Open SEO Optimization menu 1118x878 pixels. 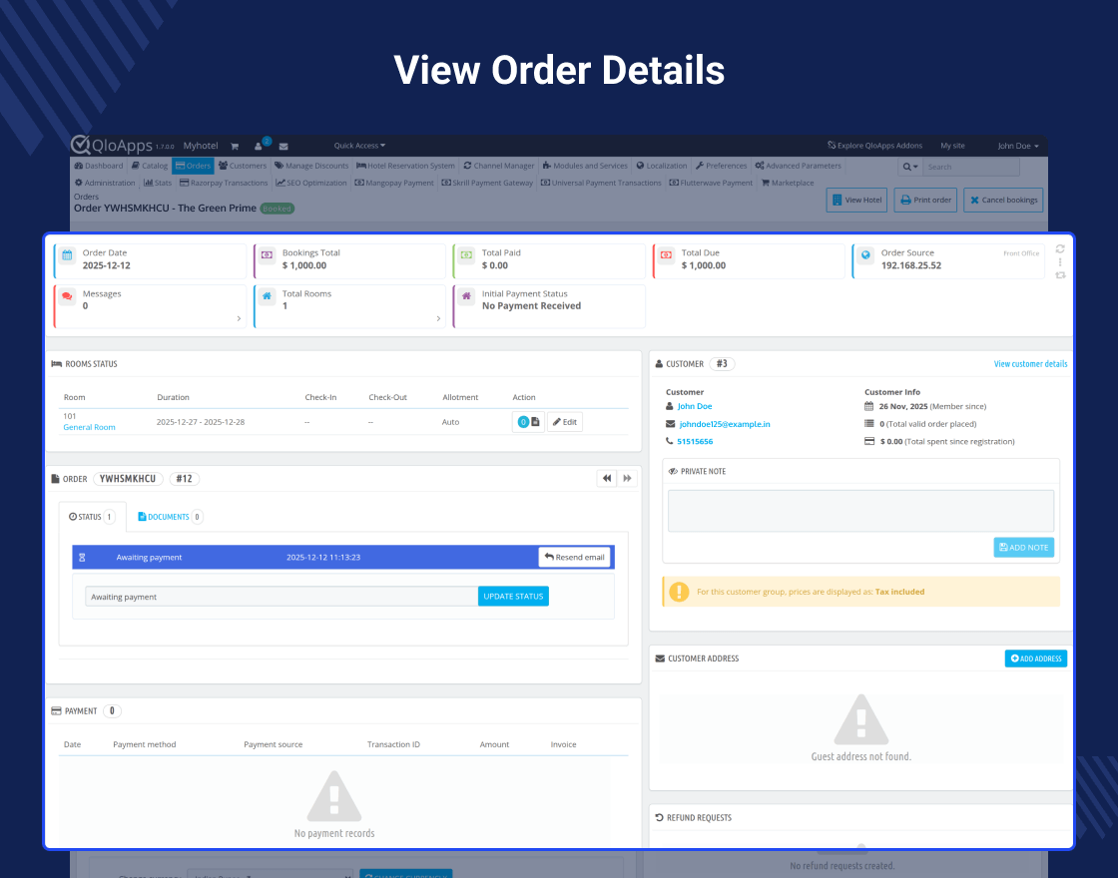pyautogui.click(x=311, y=183)
